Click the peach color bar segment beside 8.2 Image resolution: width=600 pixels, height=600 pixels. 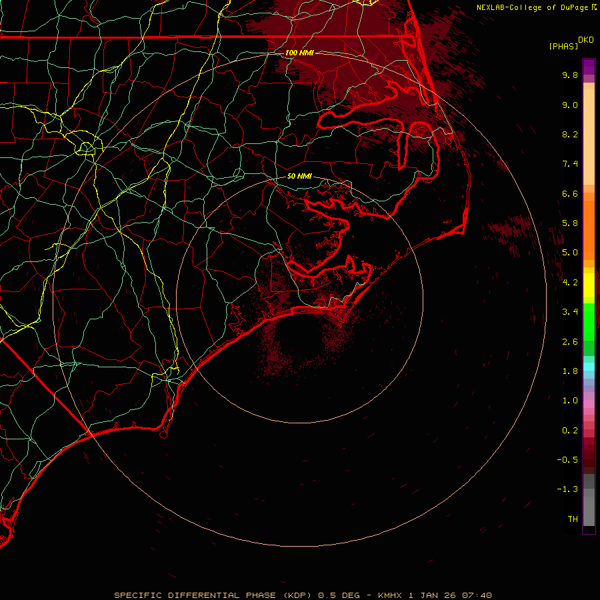point(589,137)
